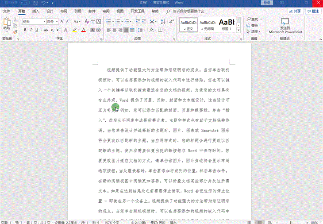The width and height of the screenshot is (323, 224).
Task: Open the font size dropdown (四号)
Action: 52,21
